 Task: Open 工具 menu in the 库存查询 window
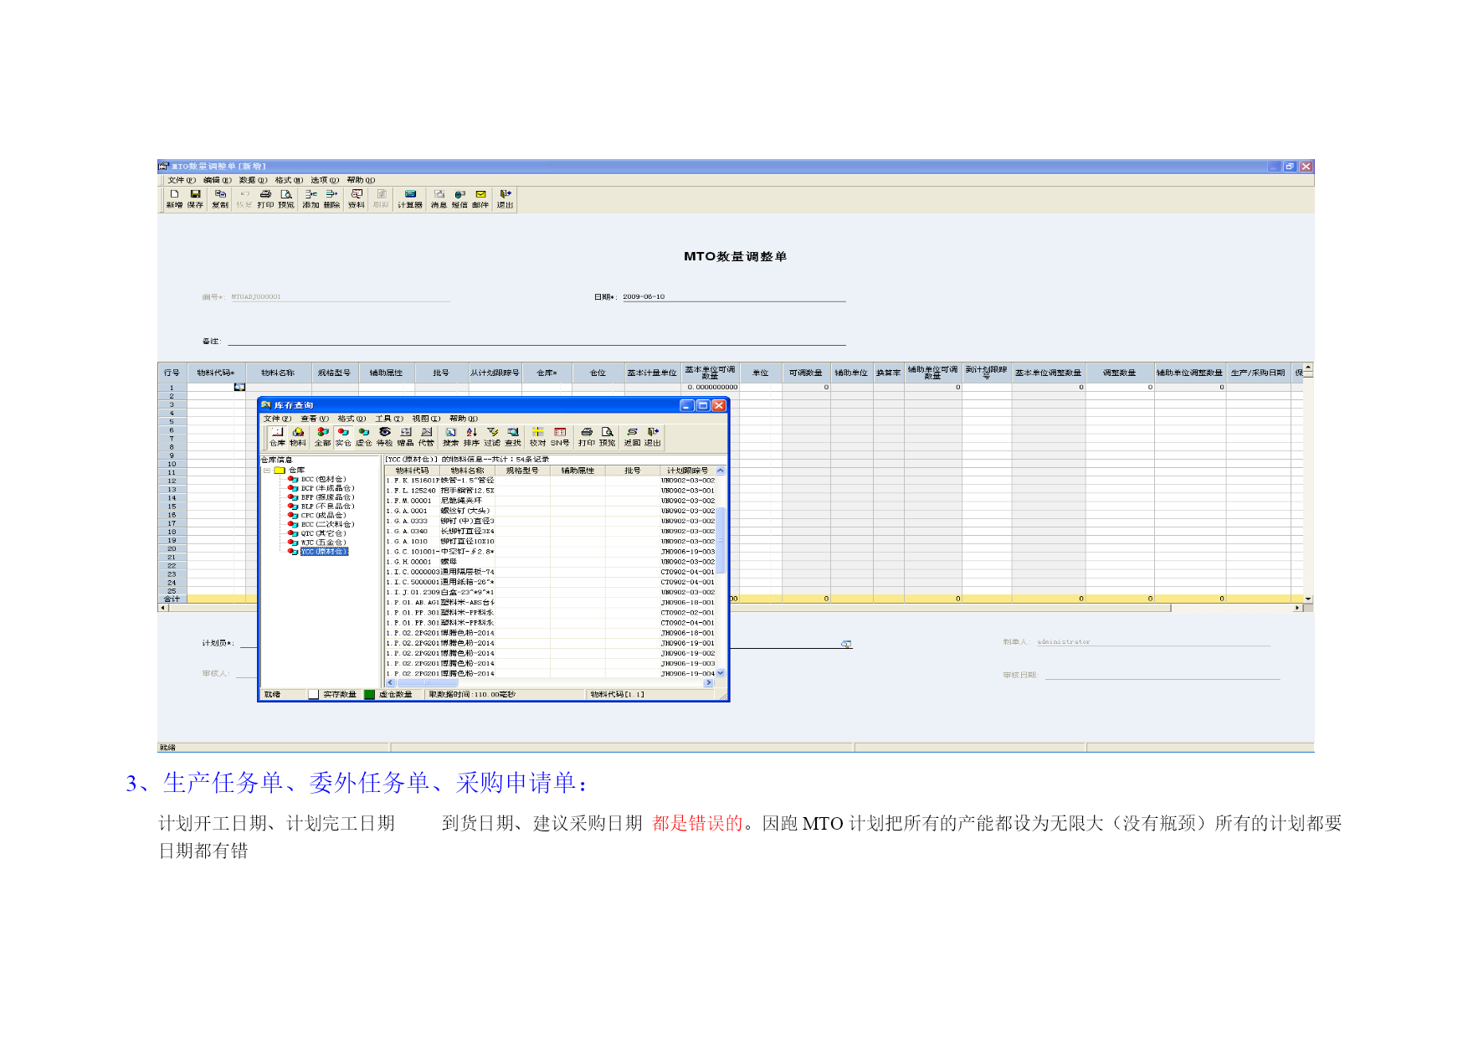[x=389, y=419]
